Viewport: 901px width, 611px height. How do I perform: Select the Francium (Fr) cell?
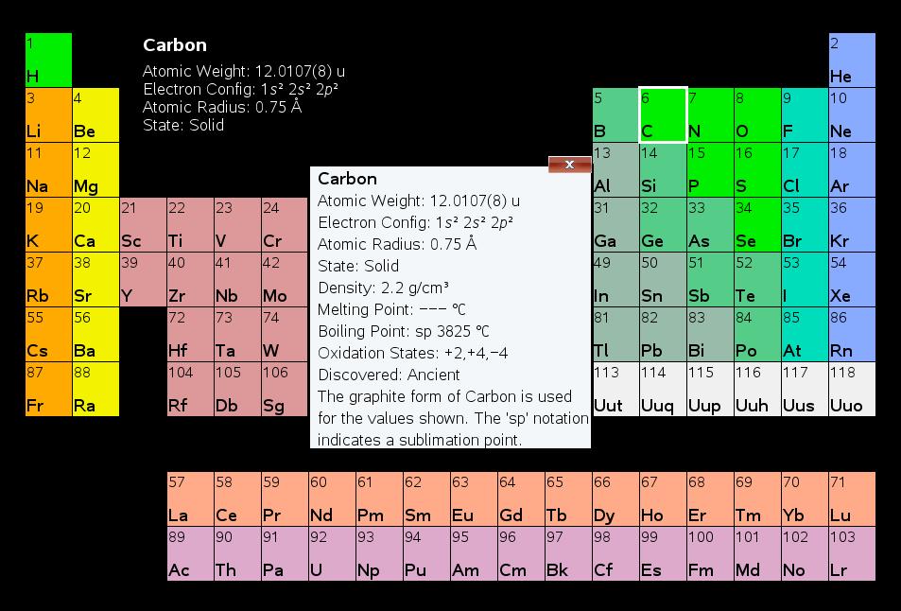48,389
